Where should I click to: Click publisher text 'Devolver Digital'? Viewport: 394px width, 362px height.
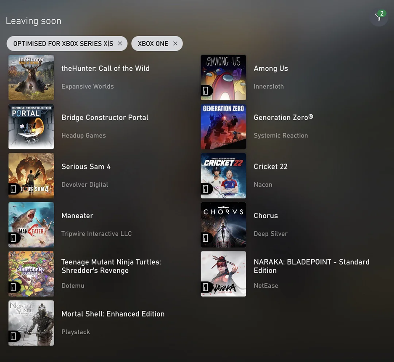coord(85,185)
